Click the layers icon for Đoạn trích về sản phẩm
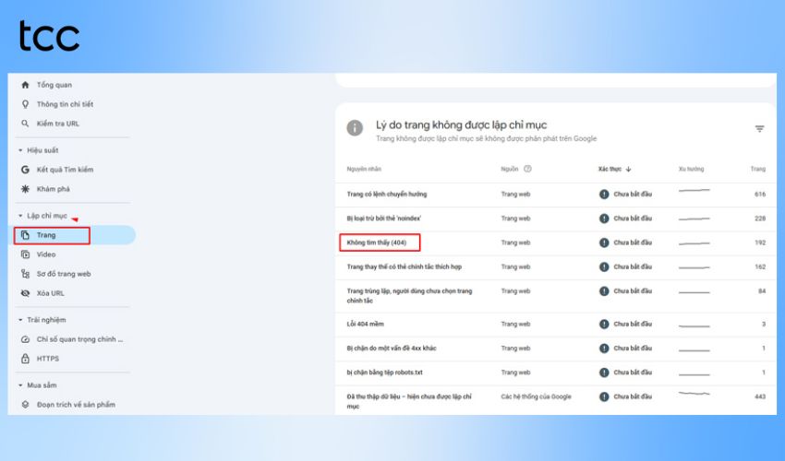This screenshot has width=785, height=461. (x=25, y=405)
